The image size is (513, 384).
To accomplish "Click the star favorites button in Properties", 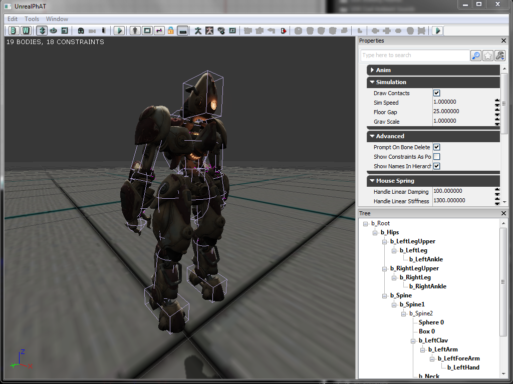I will 487,56.
